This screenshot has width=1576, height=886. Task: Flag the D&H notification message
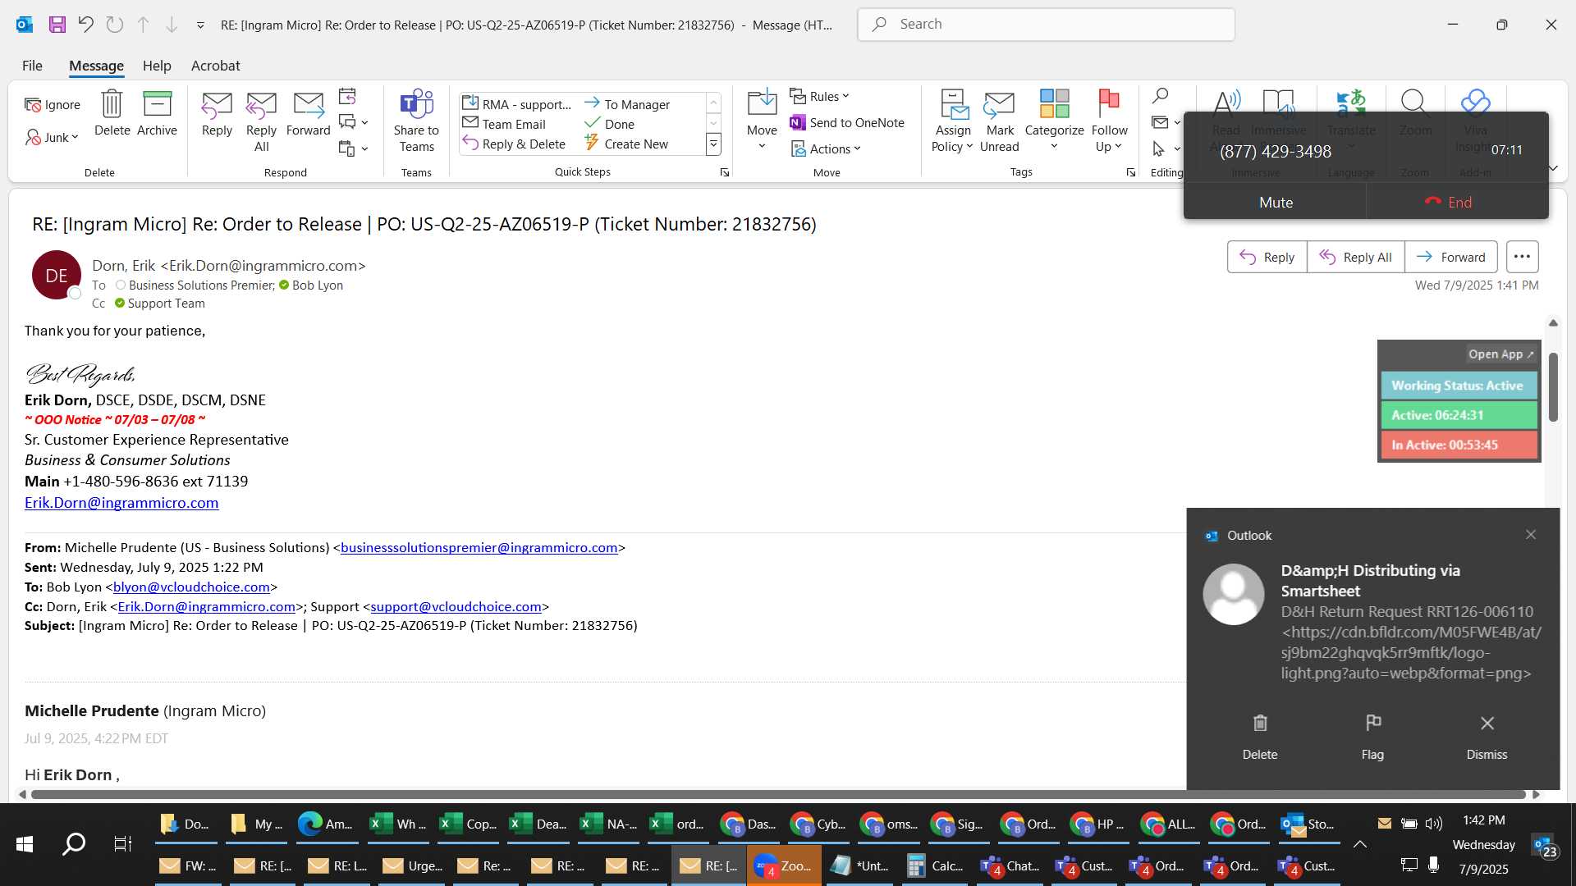coord(1372,737)
